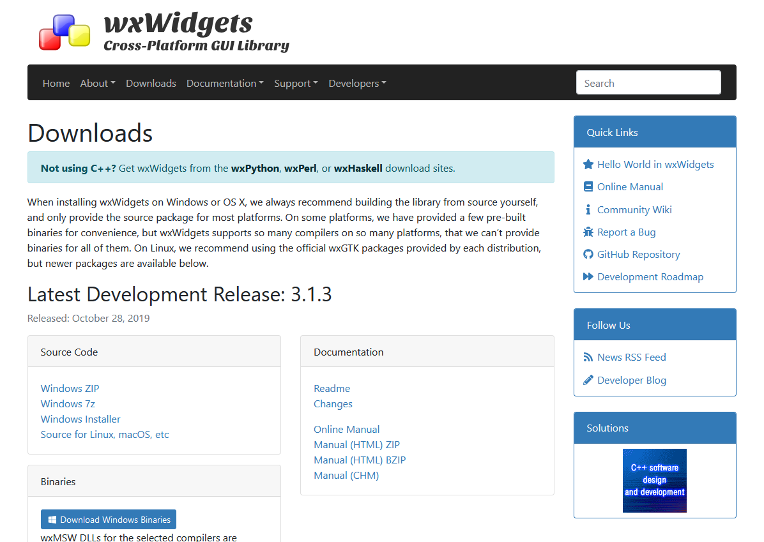
Task: Open the Downloads nav item
Action: 151,83
